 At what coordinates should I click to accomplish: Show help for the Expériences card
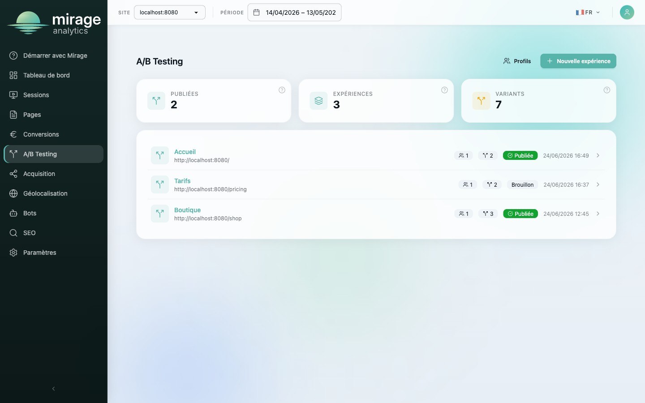click(444, 90)
